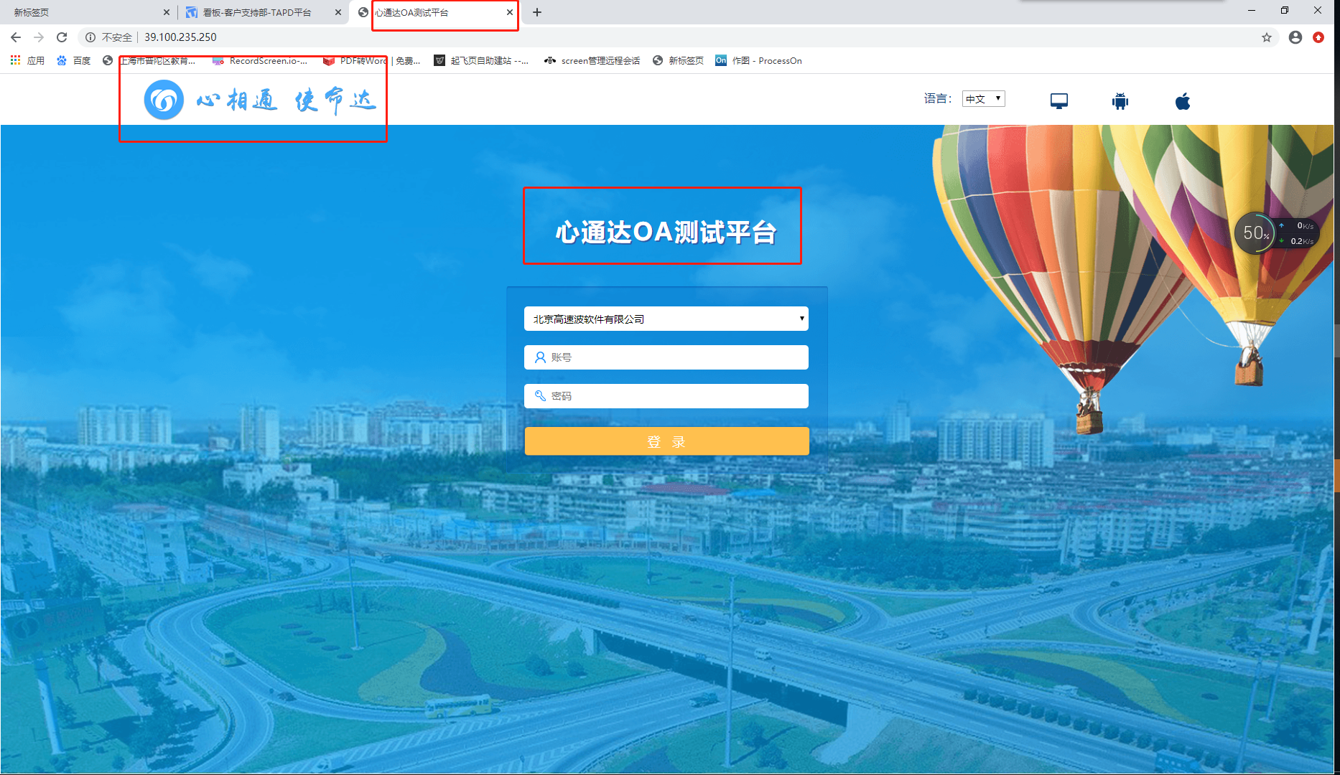Click the browser forward arrow
The image size is (1340, 775).
click(39, 37)
